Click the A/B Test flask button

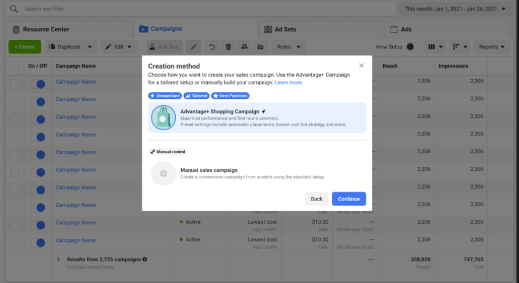[163, 47]
